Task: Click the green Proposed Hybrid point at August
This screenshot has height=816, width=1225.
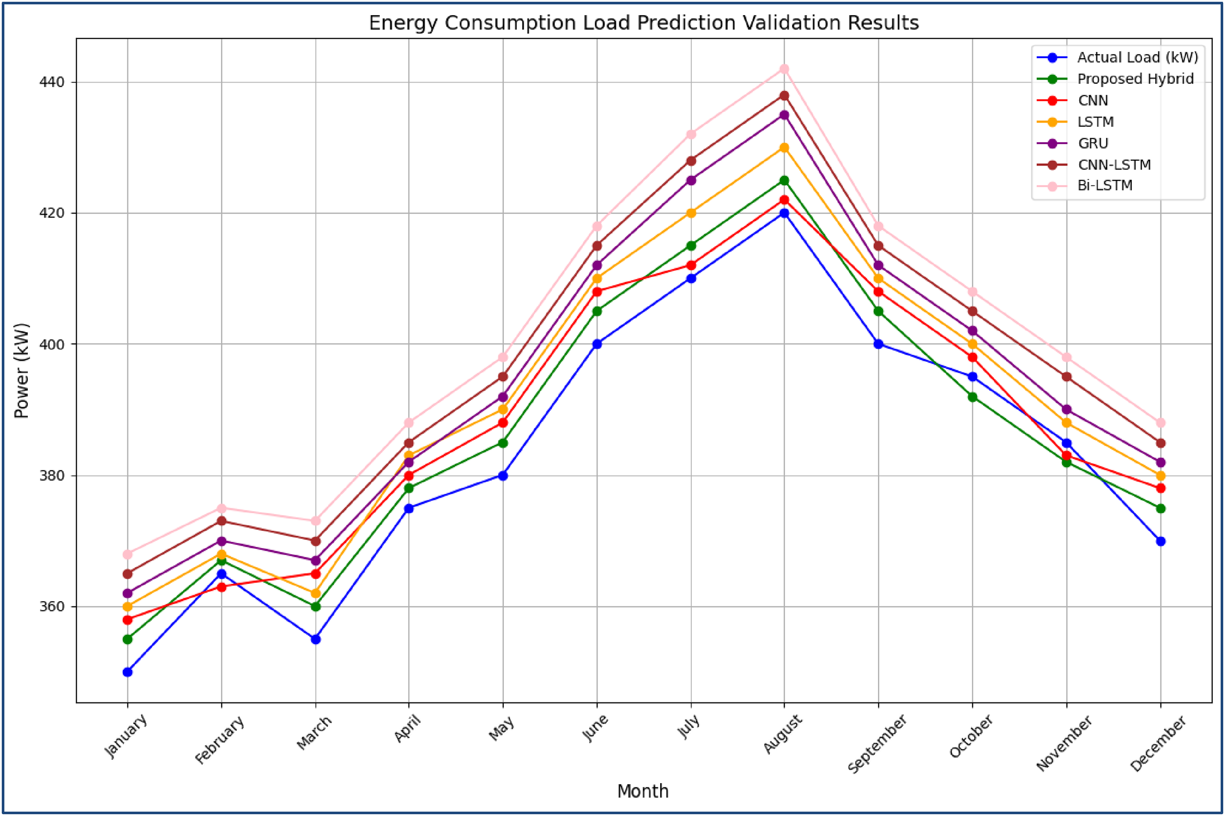Action: tap(784, 181)
